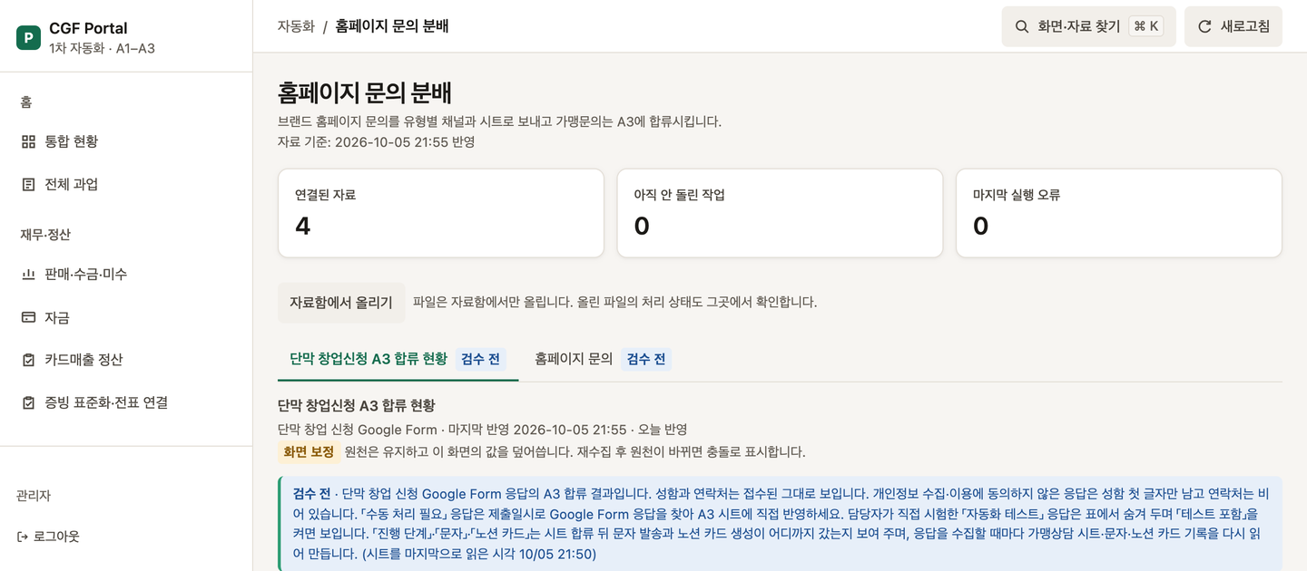Click the 홈페이지 문의 분배 breadcrumb
The image size is (1307, 571).
[392, 26]
